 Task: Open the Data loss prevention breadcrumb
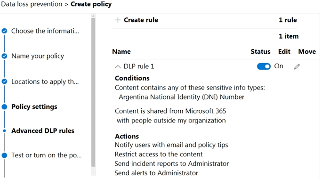pyautogui.click(x=32, y=4)
